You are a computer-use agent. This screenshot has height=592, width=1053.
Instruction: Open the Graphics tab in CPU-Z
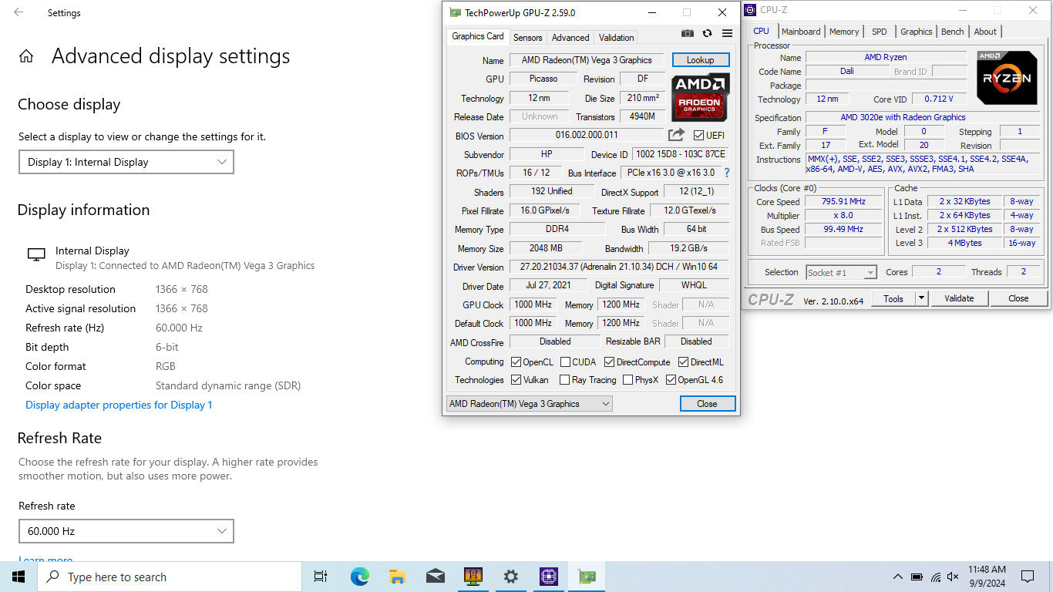[917, 32]
